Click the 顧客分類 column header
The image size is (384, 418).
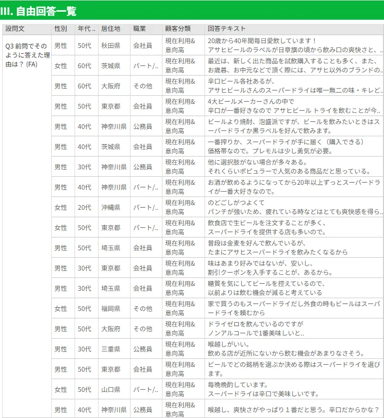click(x=177, y=29)
